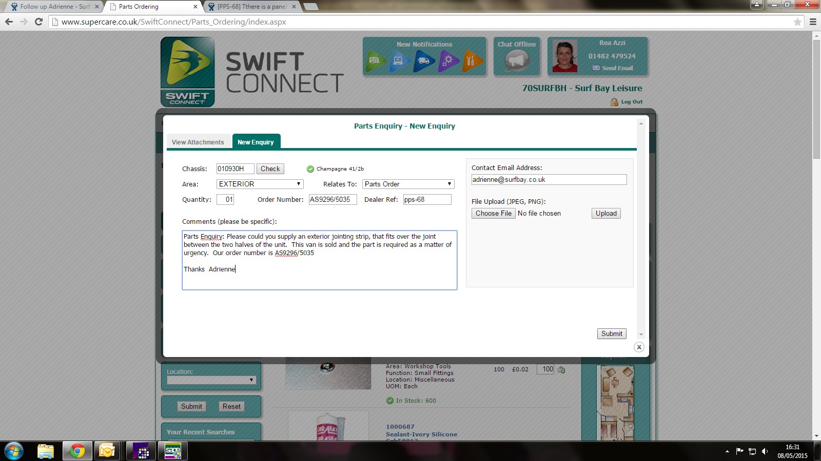Click the dark blue delivery truck notification icon
This screenshot has width=821, height=461.
(424, 61)
